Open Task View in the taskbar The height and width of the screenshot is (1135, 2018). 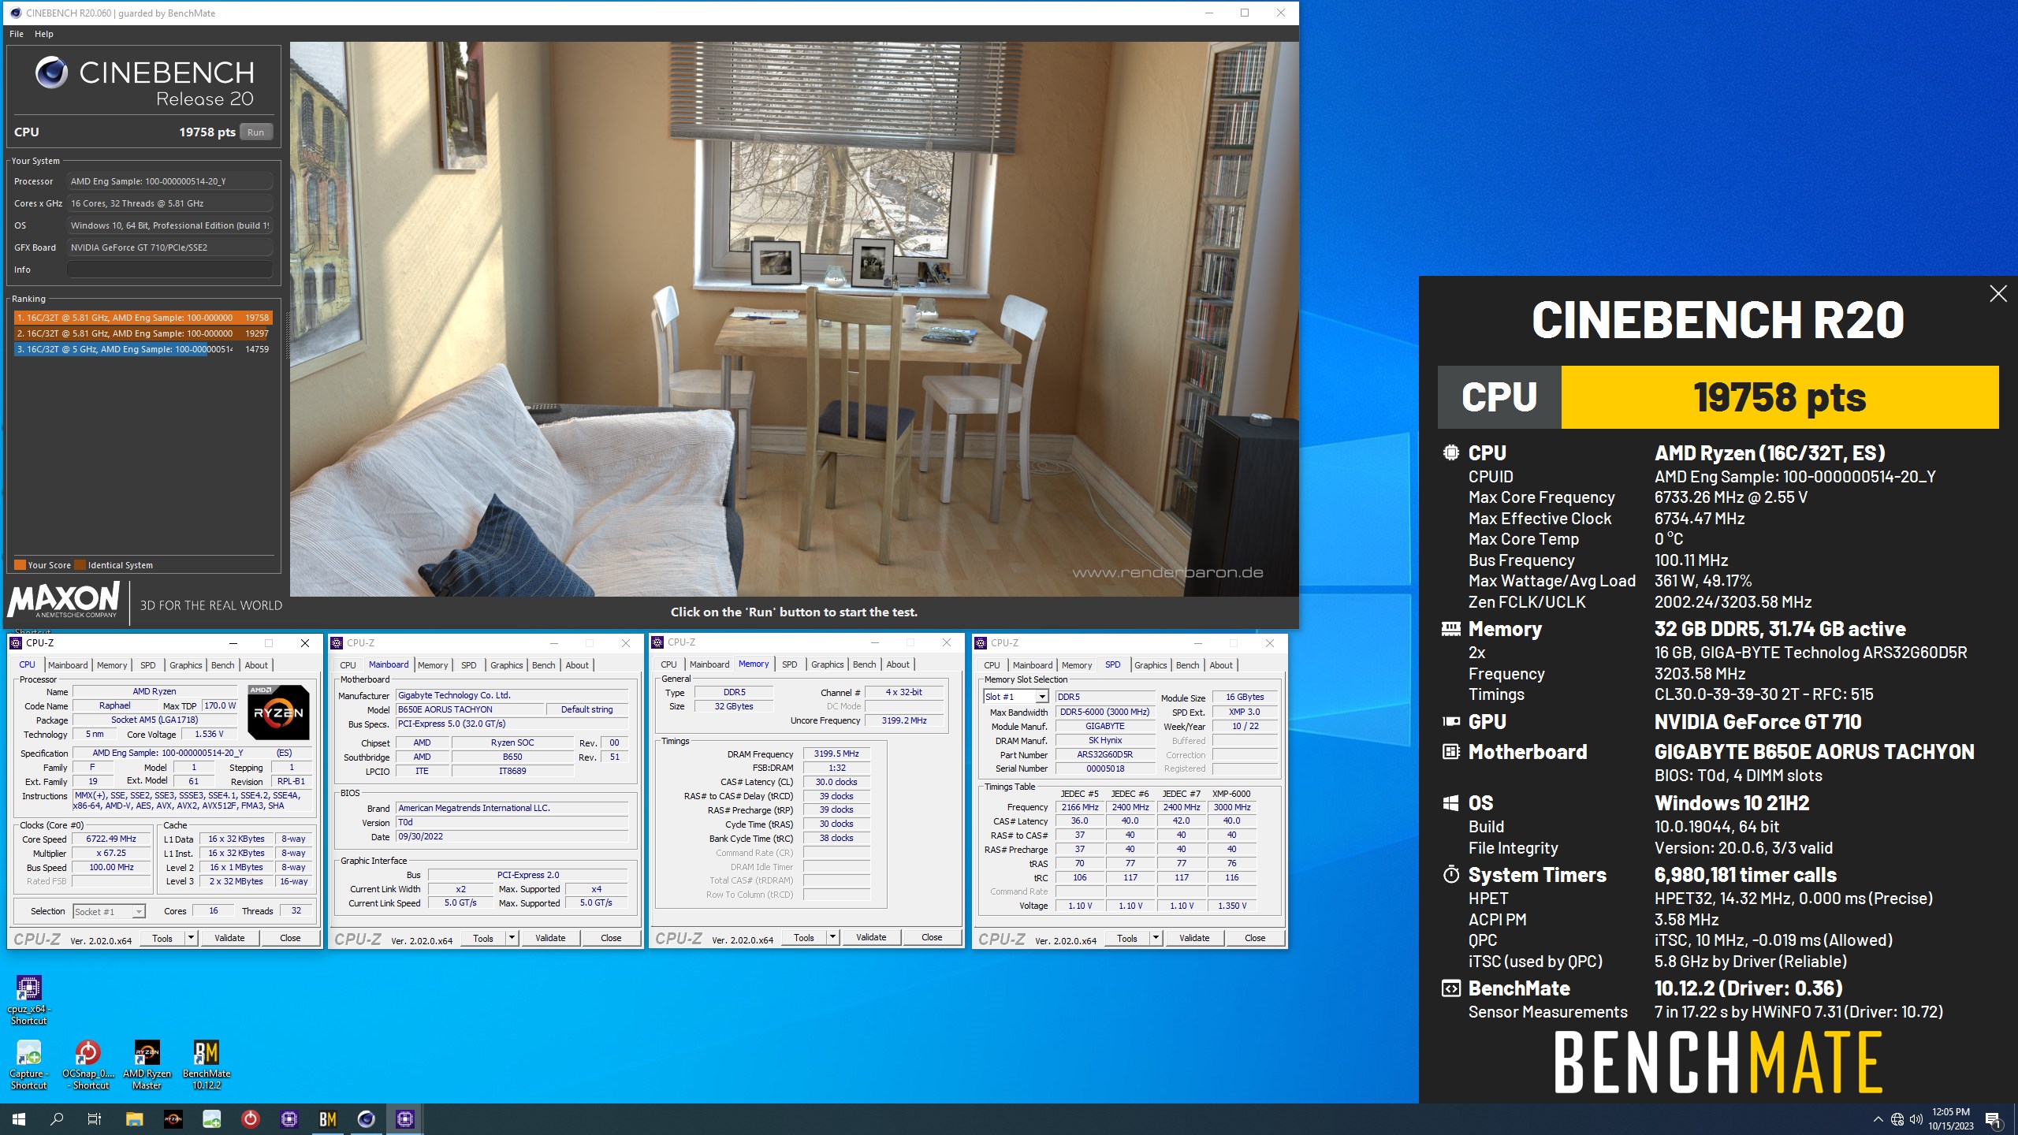[95, 1119]
